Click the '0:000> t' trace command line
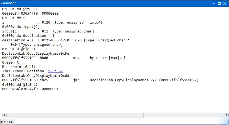 click(x=11, y=62)
